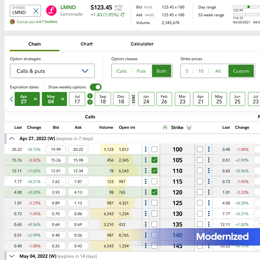Show 5 strike prices
This screenshot has width=260, height=260.
pyautogui.click(x=187, y=71)
